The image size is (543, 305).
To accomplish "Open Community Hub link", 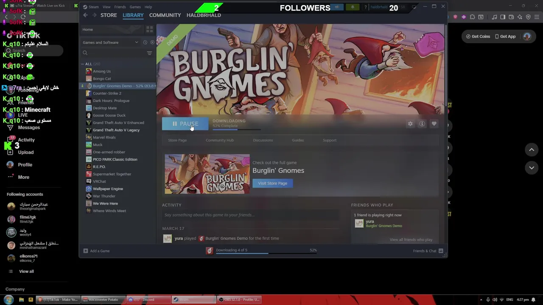I will coord(219,140).
